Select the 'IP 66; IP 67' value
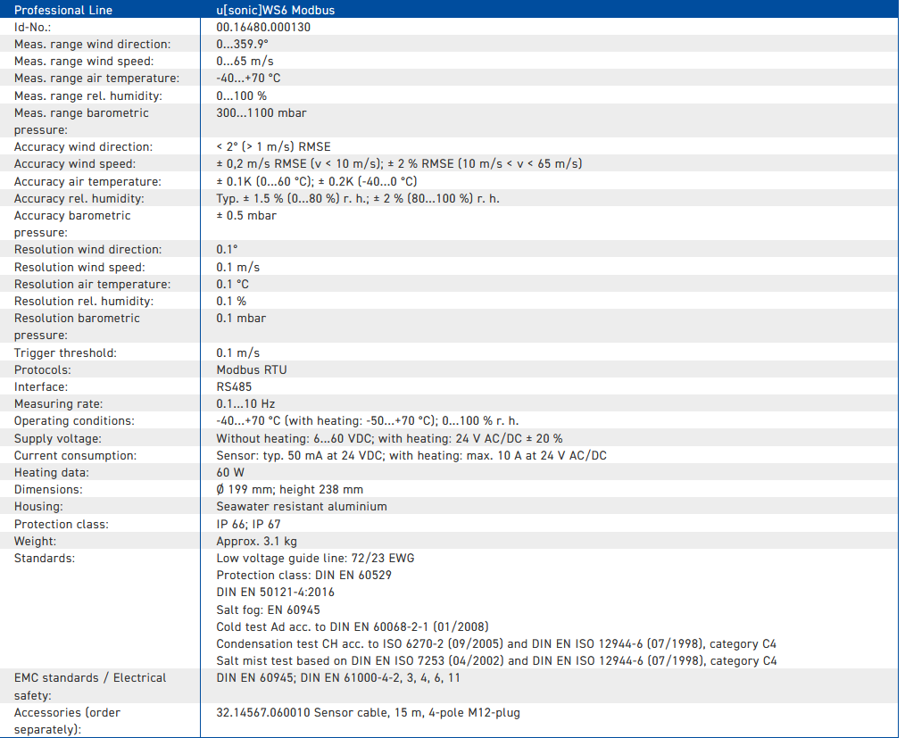 pos(249,525)
